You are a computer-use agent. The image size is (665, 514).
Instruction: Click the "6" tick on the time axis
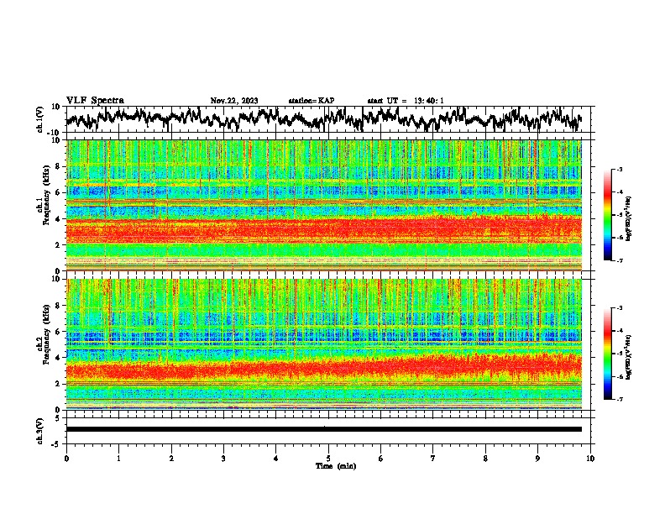click(x=381, y=459)
